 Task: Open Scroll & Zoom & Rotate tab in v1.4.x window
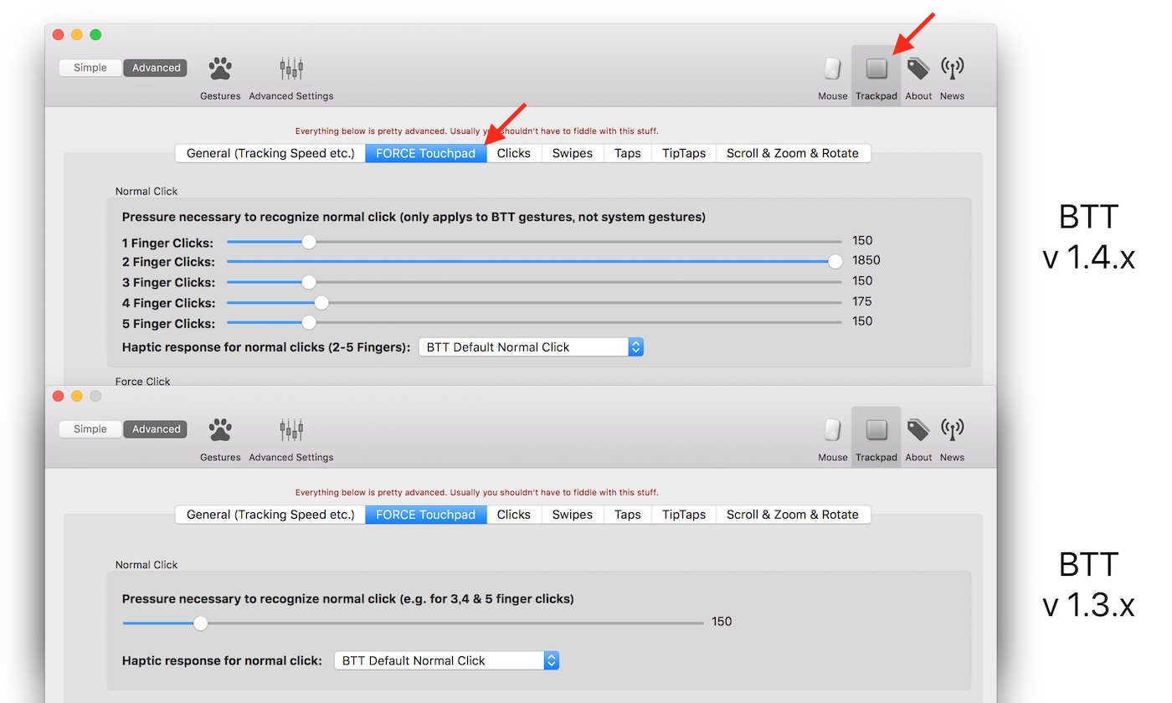pyautogui.click(x=793, y=153)
